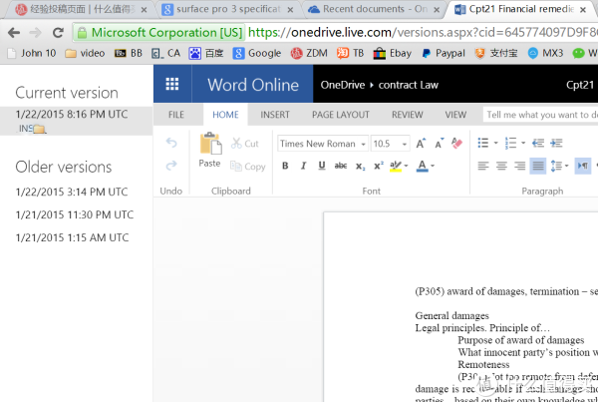
Task: Open the Ebay bookmark
Action: click(x=393, y=53)
